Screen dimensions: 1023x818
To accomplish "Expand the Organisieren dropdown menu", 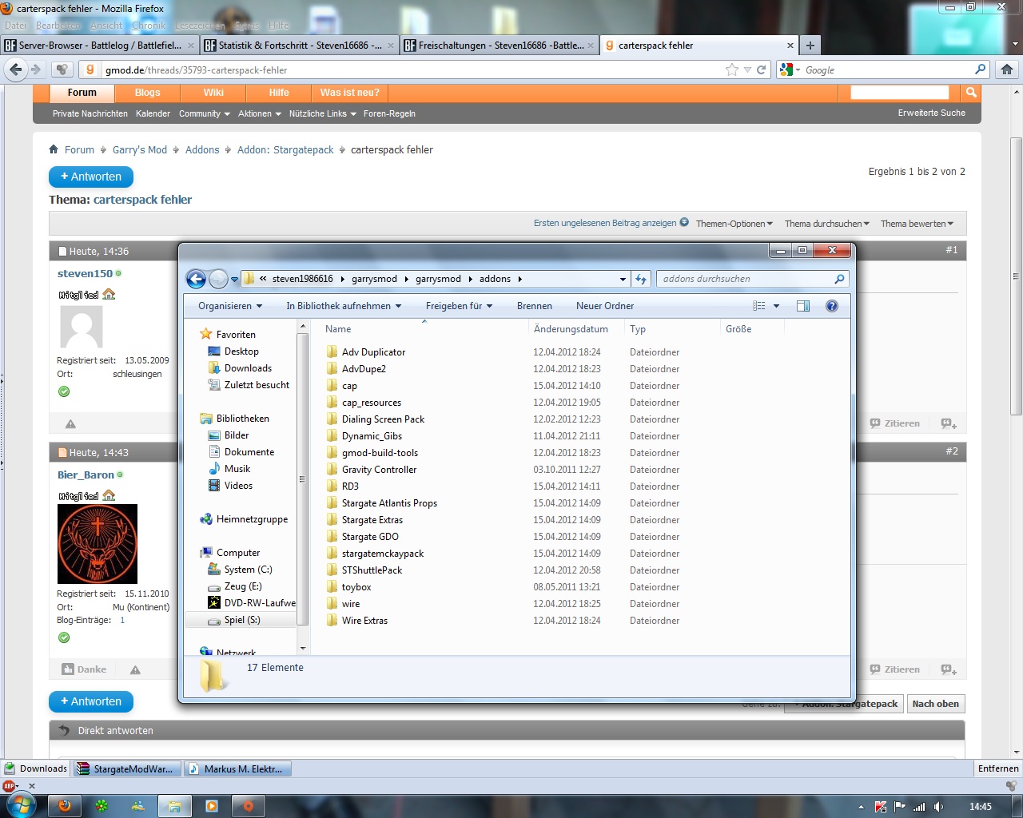I will (230, 306).
